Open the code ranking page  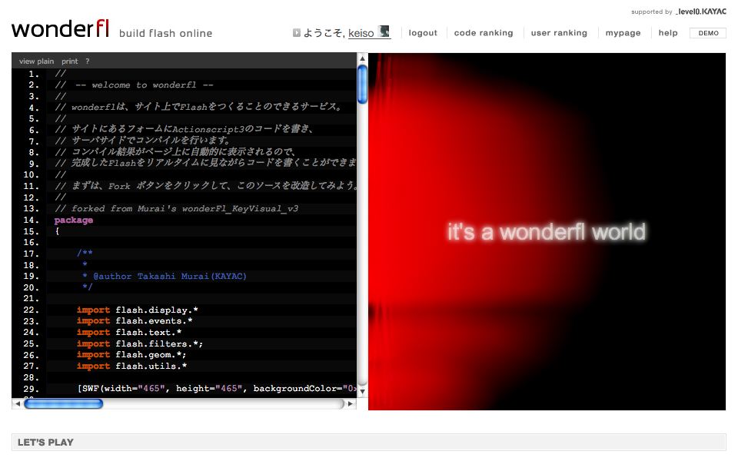[x=483, y=33]
